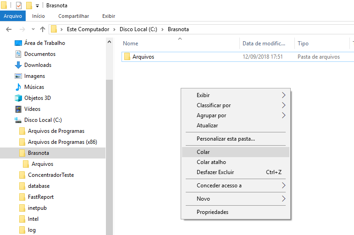Go back with the left arrow

9,29
